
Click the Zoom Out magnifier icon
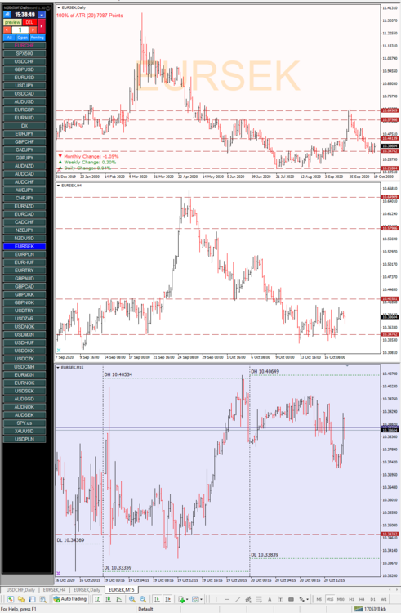143,599
